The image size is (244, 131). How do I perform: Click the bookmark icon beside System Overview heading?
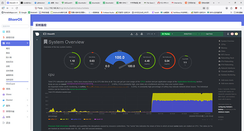pos(45,42)
